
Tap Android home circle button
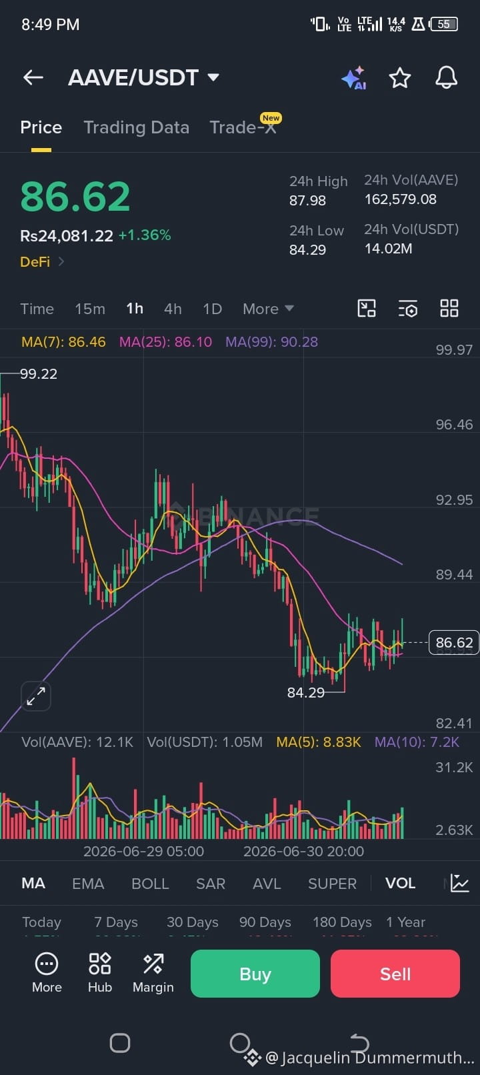point(240,1042)
